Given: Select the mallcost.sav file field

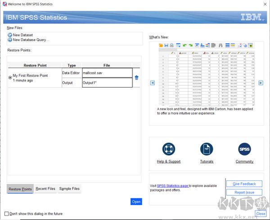Looking at the screenshot, I should (x=107, y=73).
